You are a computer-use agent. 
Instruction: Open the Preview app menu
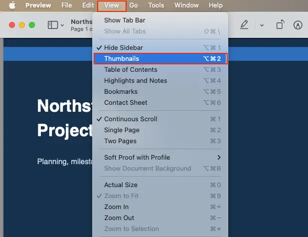coord(38,5)
